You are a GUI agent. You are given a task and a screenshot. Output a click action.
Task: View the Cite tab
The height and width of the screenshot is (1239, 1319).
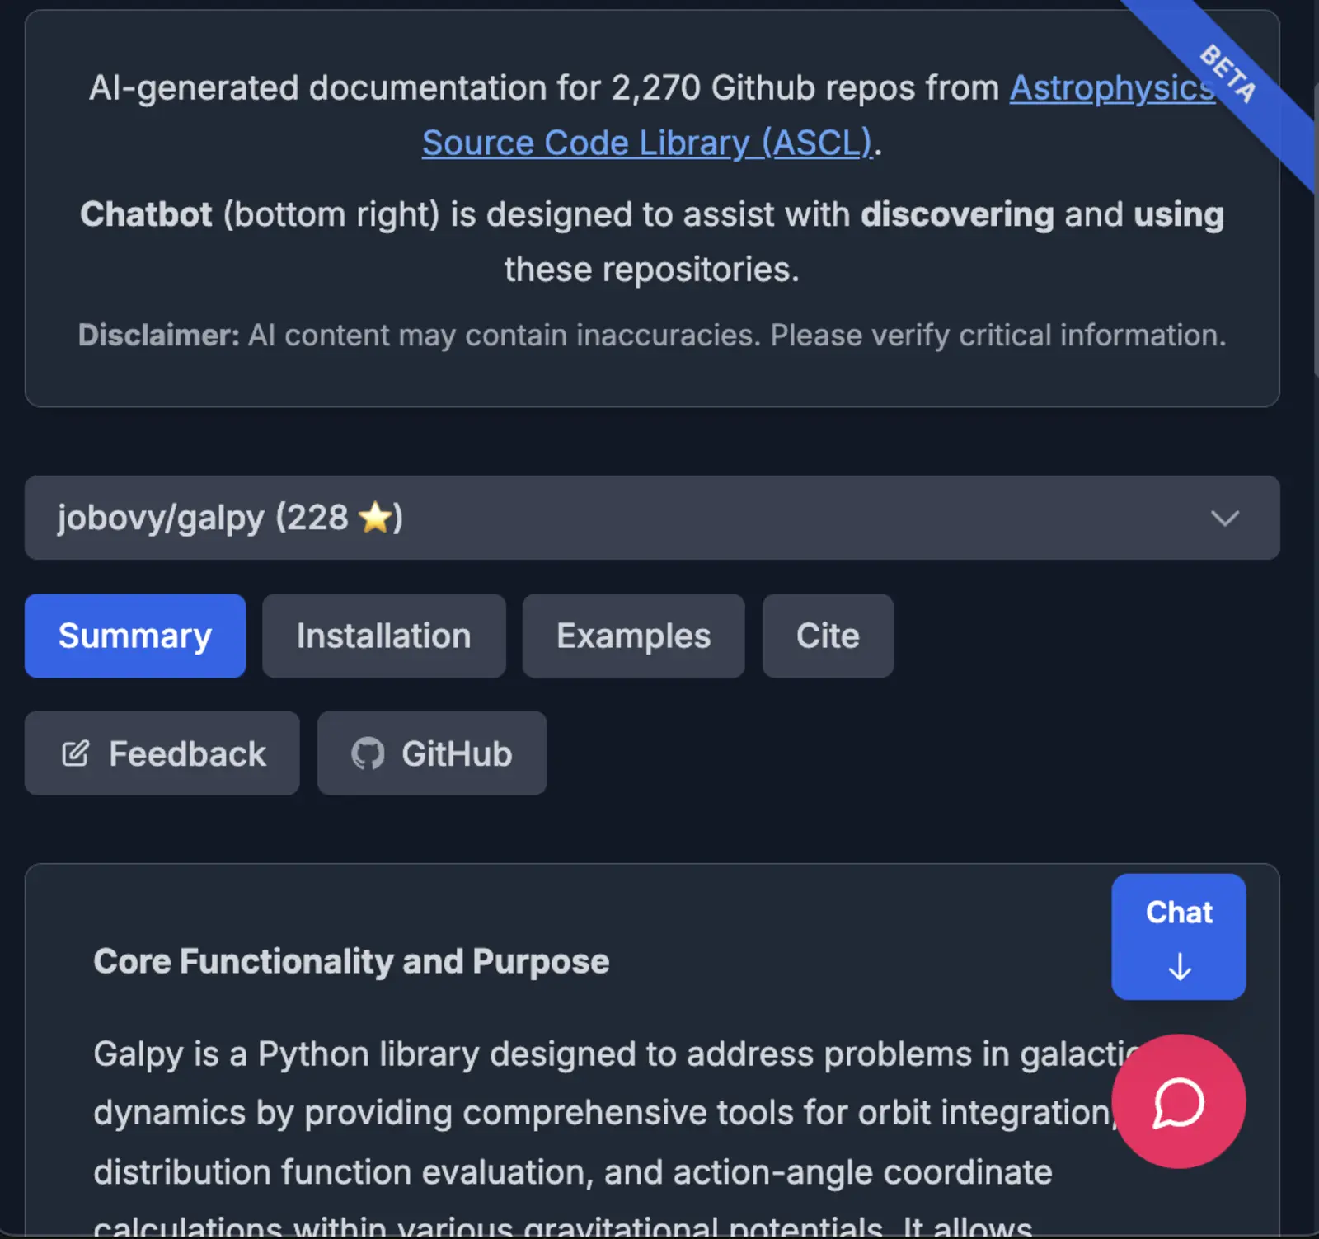pos(827,636)
